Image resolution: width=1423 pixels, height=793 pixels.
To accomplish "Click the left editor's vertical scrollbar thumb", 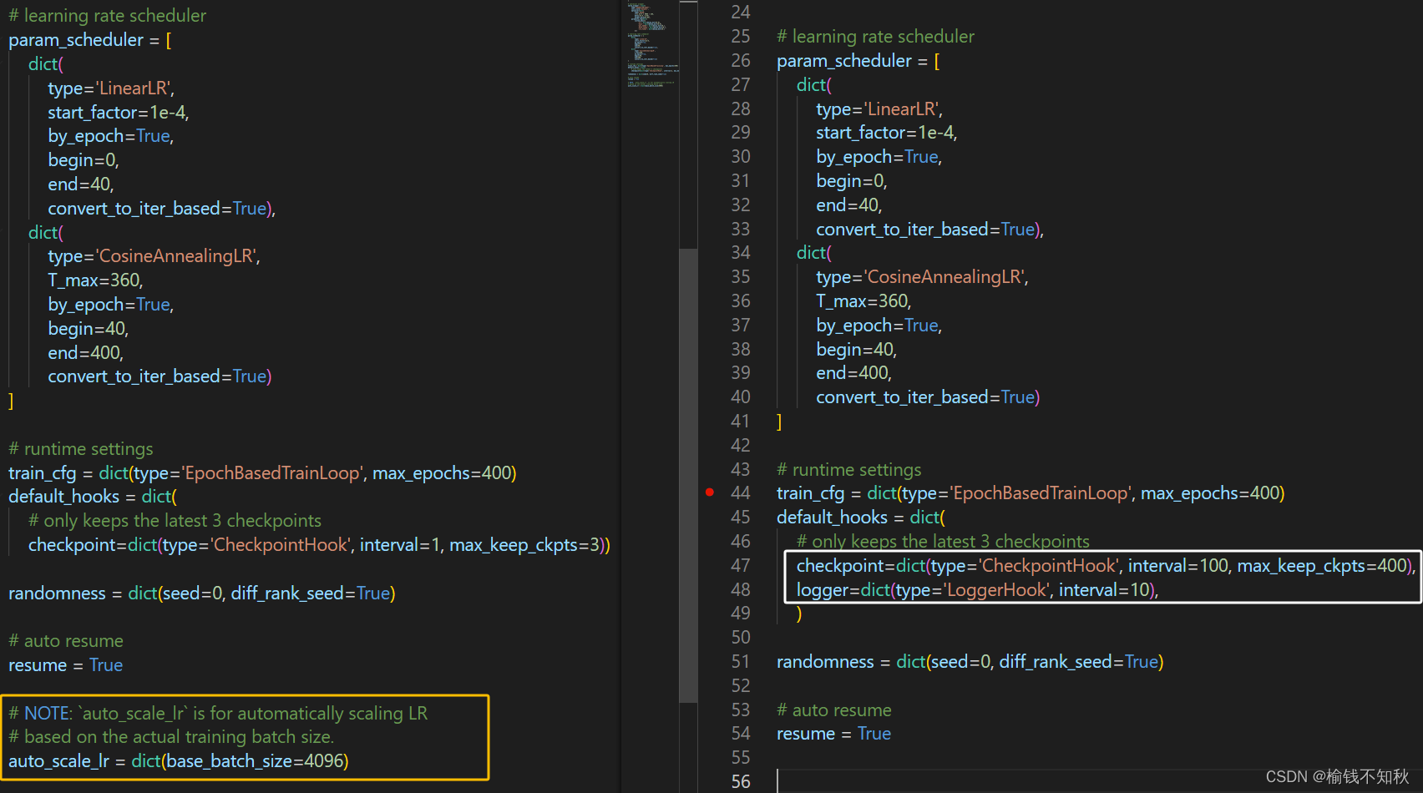I will point(688,475).
